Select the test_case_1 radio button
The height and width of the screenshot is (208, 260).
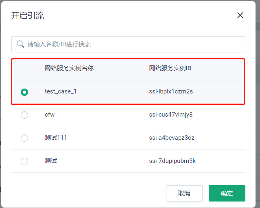tap(24, 92)
